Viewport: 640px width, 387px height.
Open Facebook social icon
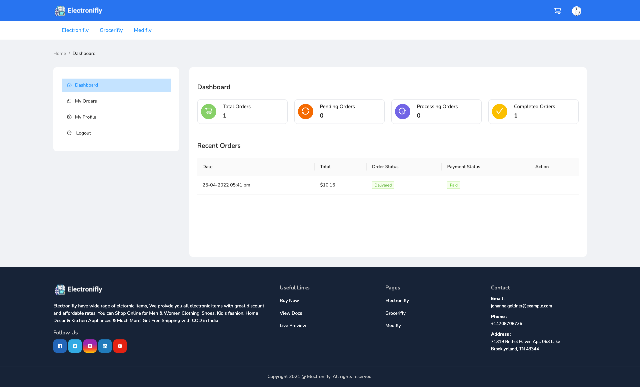point(60,346)
